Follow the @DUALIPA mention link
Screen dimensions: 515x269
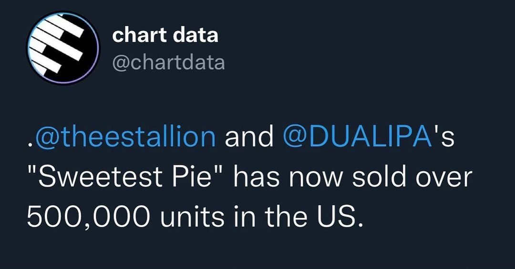(357, 136)
